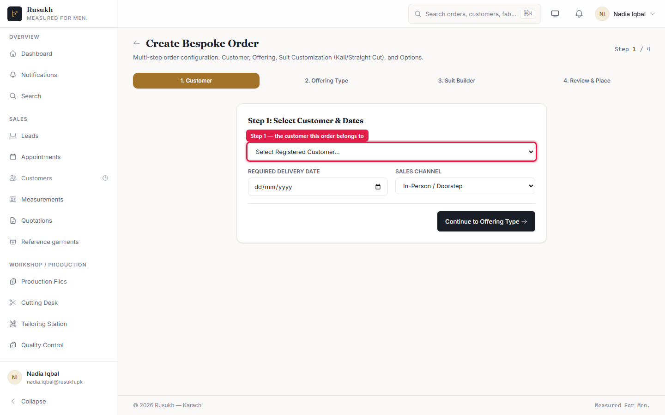This screenshot has width=665, height=415.
Task: Expand the Select Registered Customer dropdown
Action: 392,152
